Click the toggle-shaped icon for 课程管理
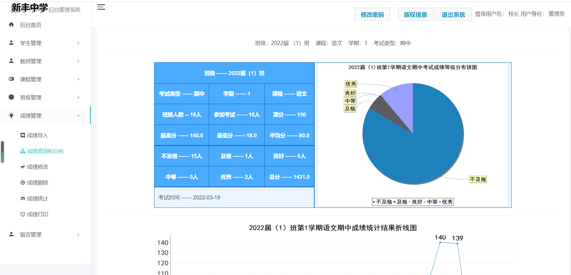Image resolution: width=571 pixels, height=275 pixels. 11,79
